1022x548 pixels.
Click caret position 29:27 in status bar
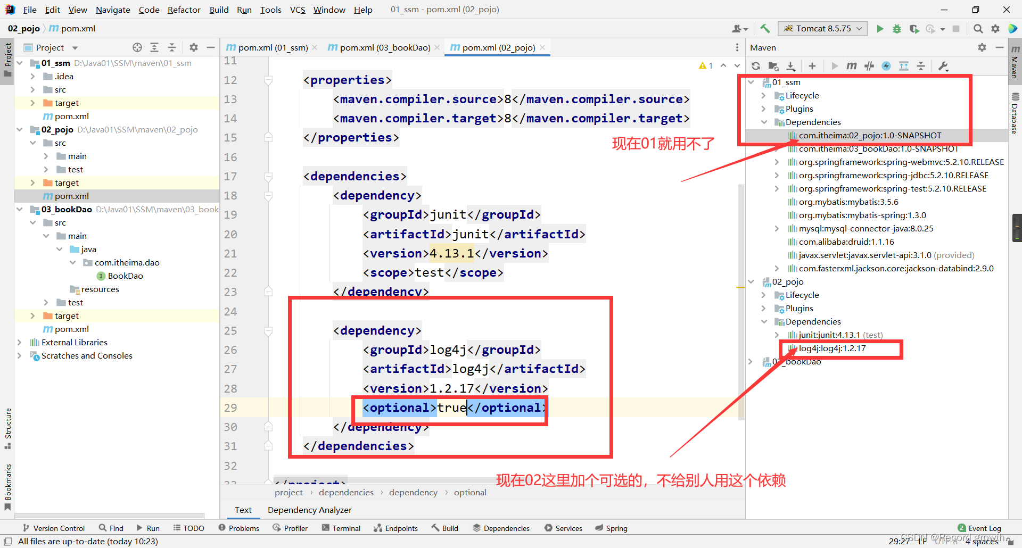coord(899,541)
